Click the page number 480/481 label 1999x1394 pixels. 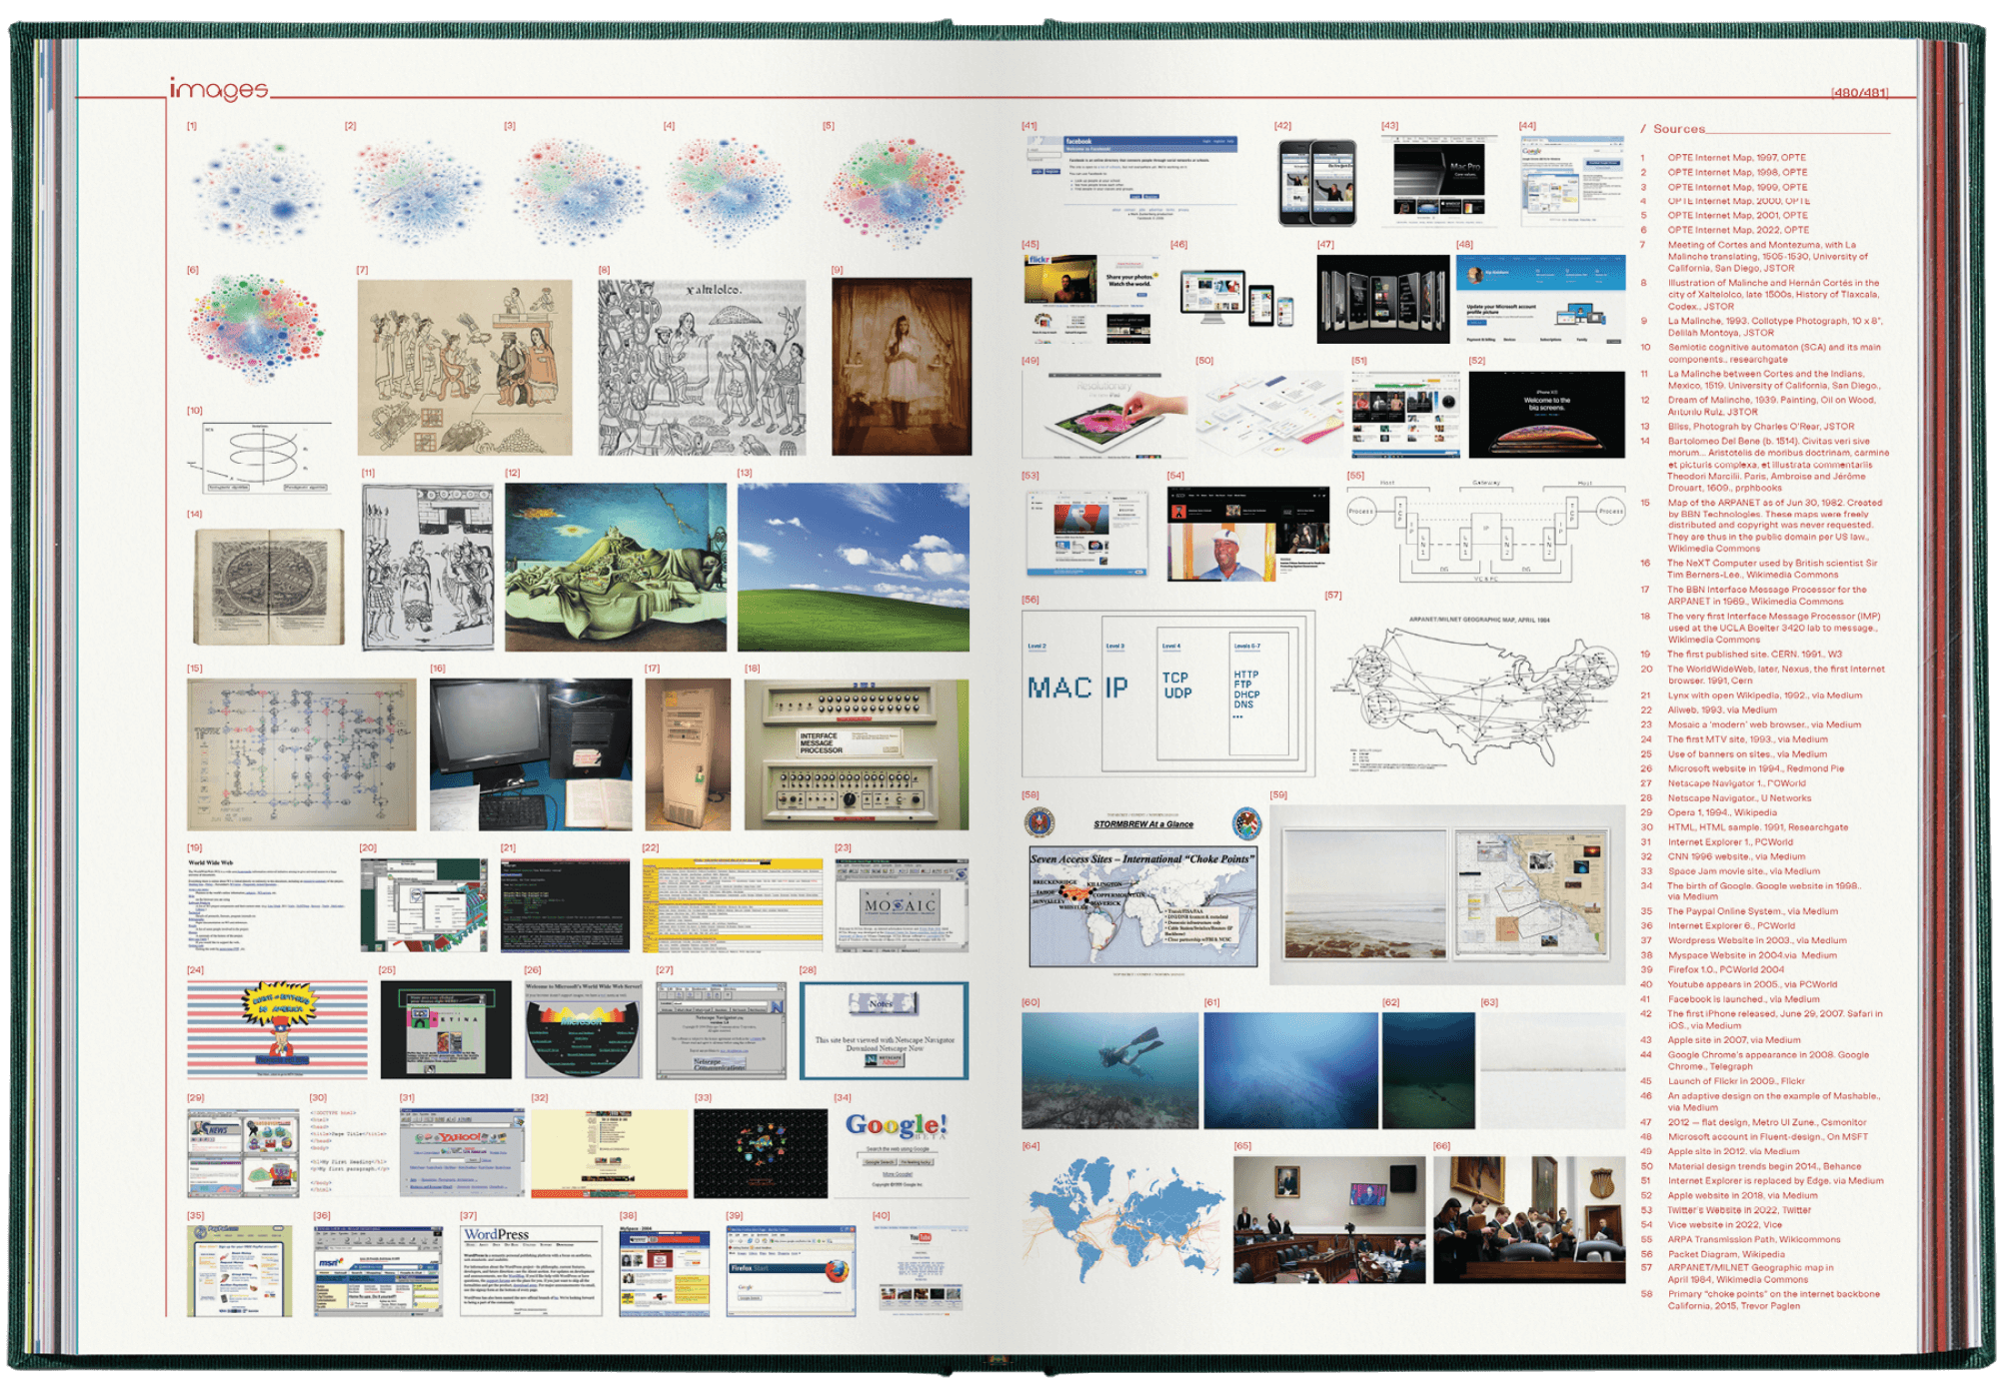tap(1859, 93)
